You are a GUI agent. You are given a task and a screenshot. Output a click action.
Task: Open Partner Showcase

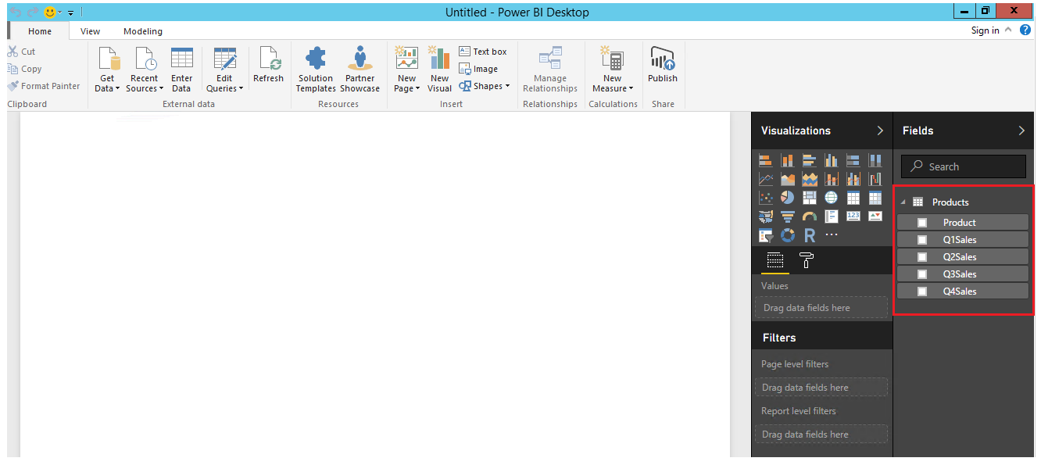point(360,70)
